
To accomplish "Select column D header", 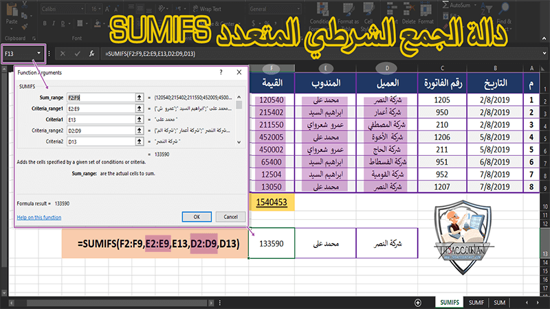I will point(387,68).
